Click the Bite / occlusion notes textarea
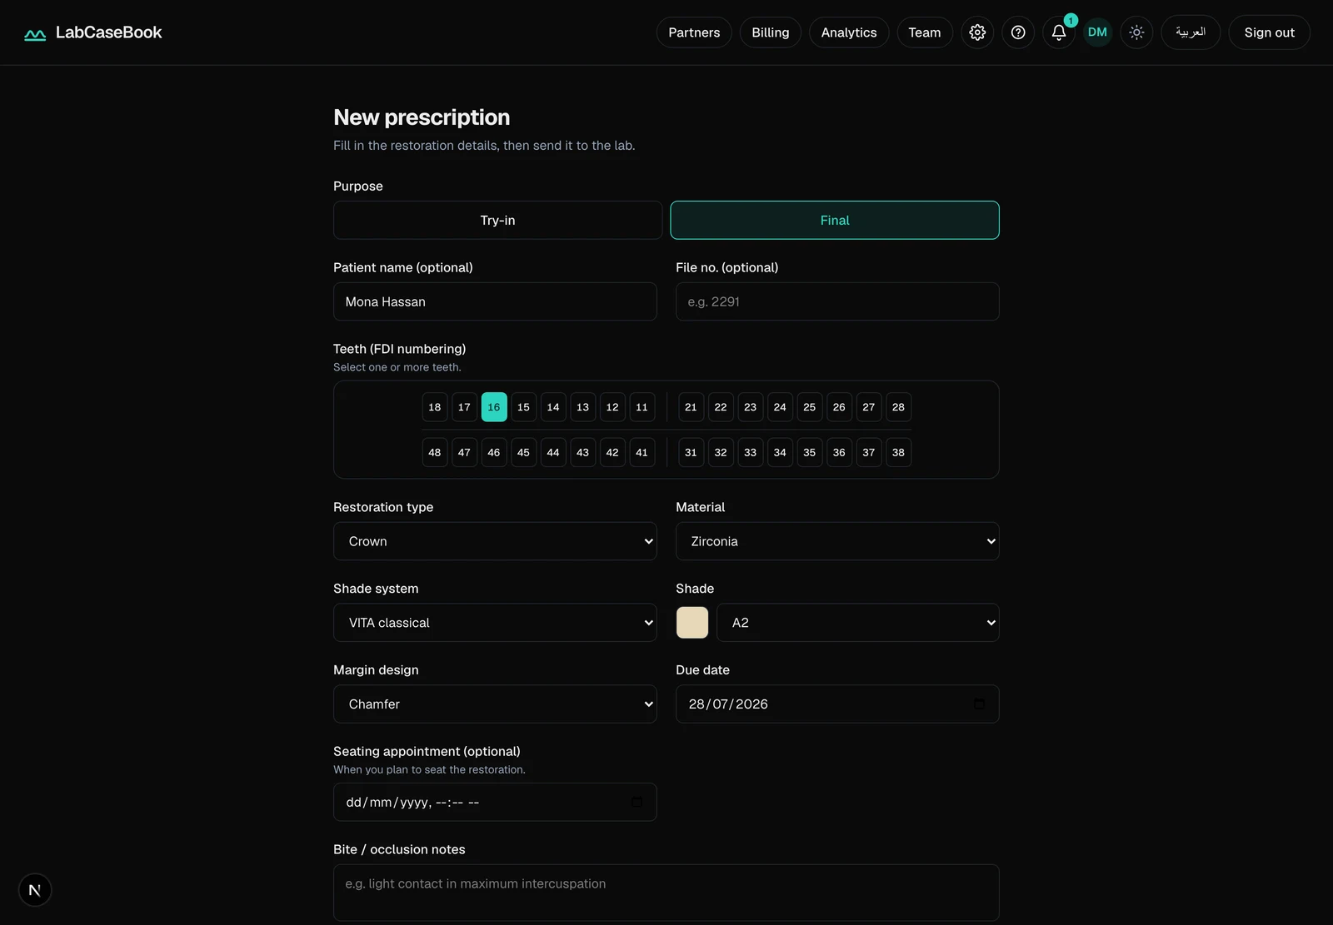This screenshot has width=1333, height=925. click(666, 893)
